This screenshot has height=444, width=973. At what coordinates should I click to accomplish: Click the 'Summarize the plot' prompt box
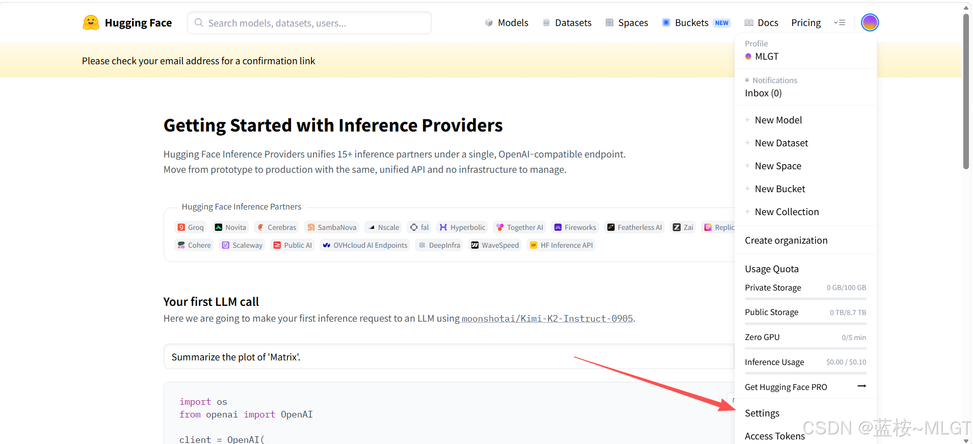coord(449,356)
